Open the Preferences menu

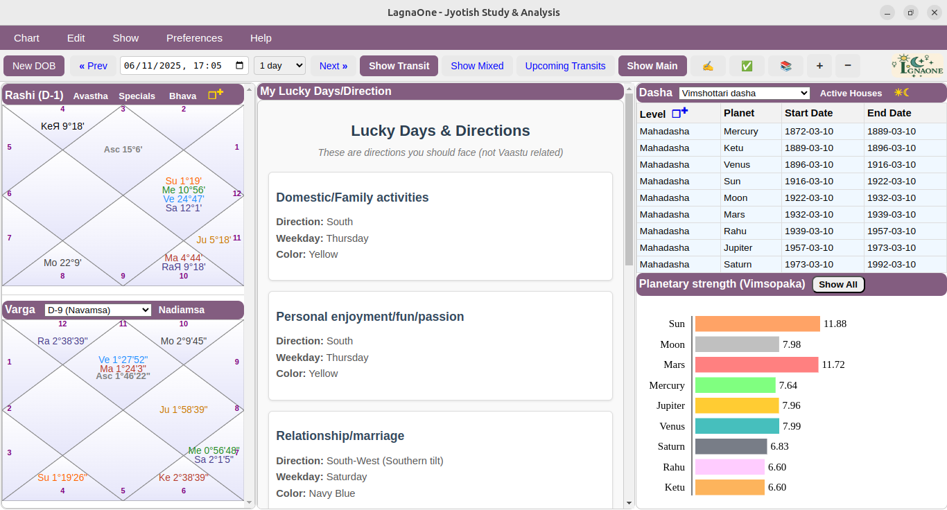point(194,38)
